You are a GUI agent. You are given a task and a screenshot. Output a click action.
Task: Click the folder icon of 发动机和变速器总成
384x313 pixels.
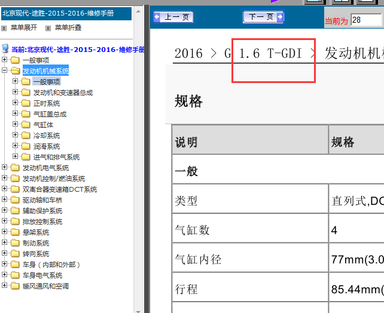pos(26,92)
